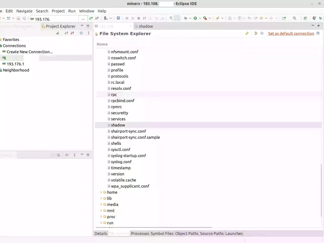The height and width of the screenshot is (243, 324).
Task: Maximize the Project Explorer view
Action: pyautogui.click(x=88, y=26)
